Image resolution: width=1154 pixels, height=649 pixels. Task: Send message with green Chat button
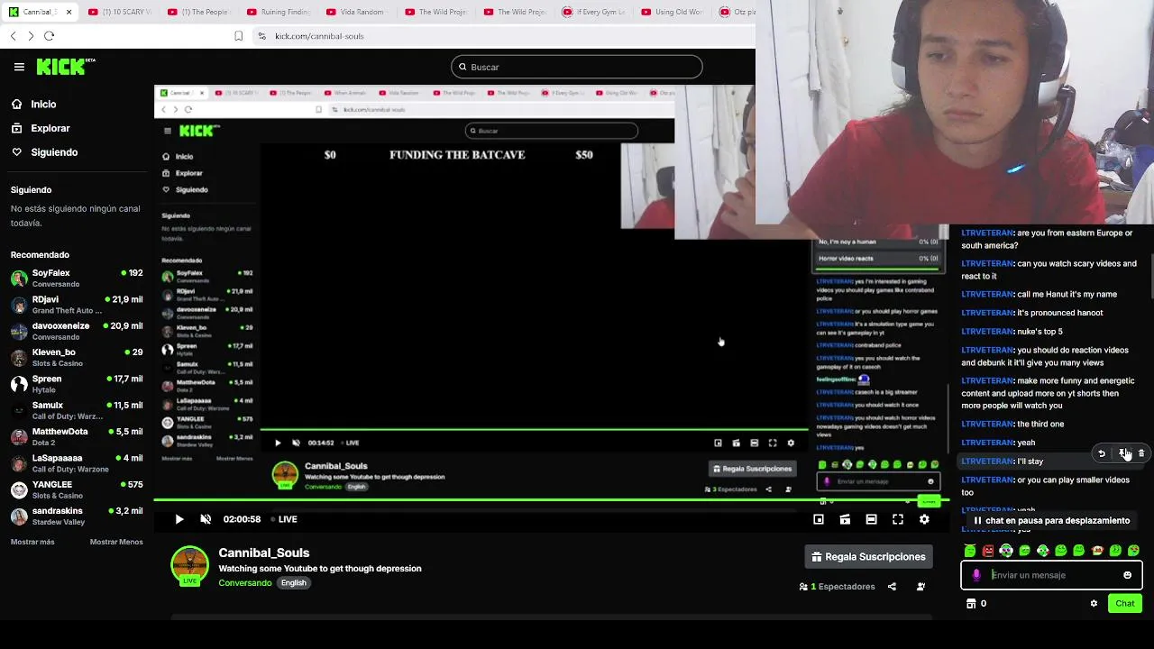point(1125,604)
